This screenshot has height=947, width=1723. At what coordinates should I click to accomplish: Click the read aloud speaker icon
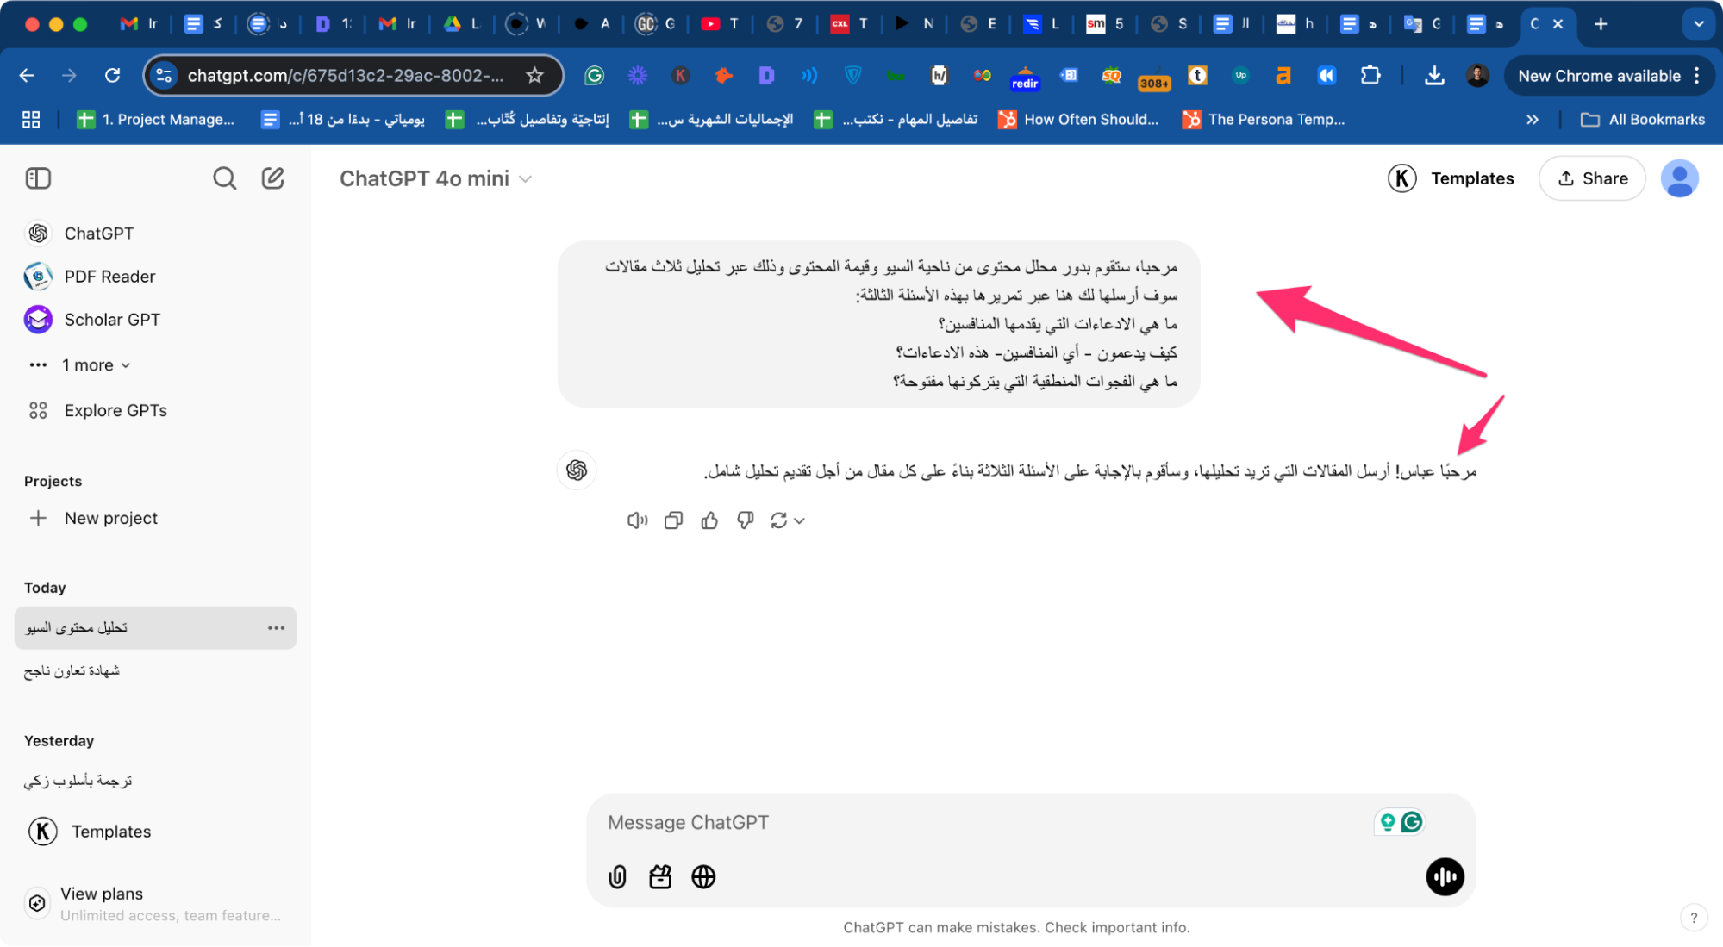tap(637, 520)
